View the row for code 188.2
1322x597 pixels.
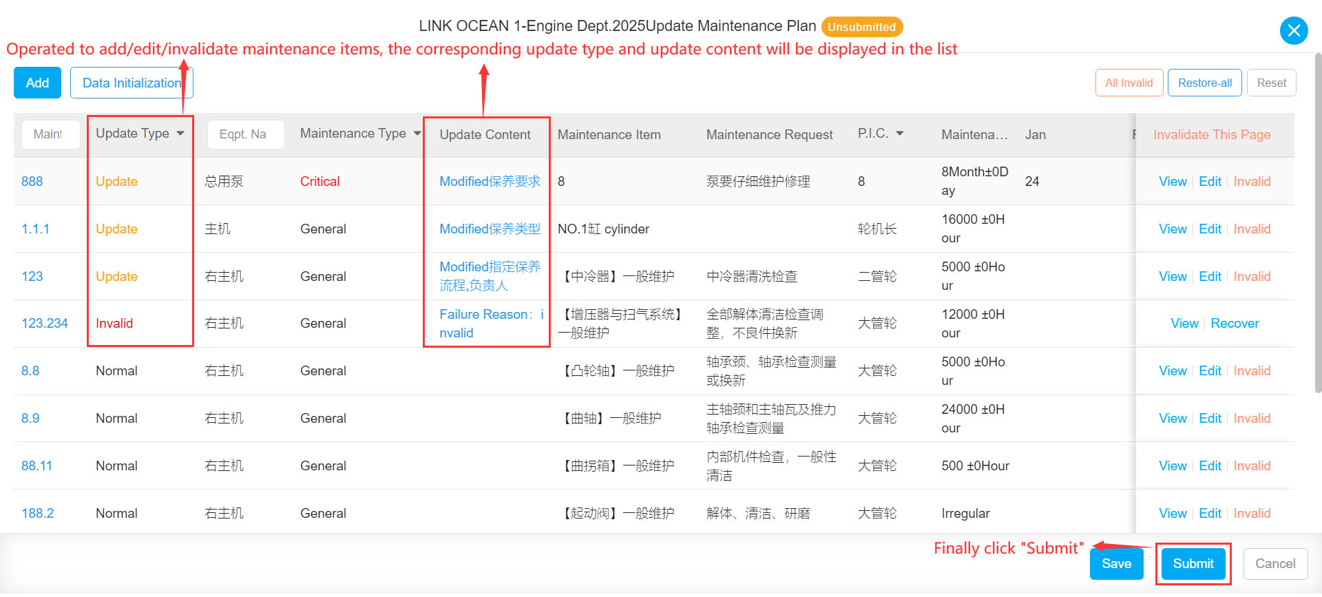pyautogui.click(x=1173, y=514)
